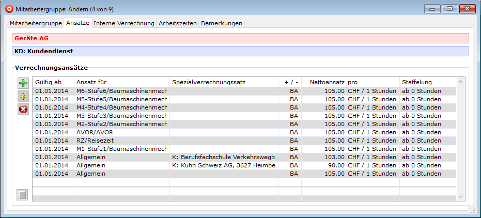481x218 pixels.
Task: Click the Nettoansatz column header
Action: (x=323, y=82)
